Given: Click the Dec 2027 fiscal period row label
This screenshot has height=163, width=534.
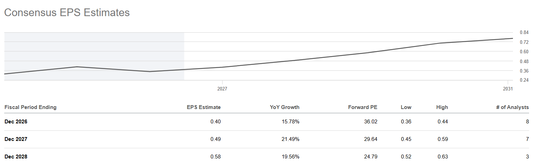Looking at the screenshot, I should click(16, 139).
